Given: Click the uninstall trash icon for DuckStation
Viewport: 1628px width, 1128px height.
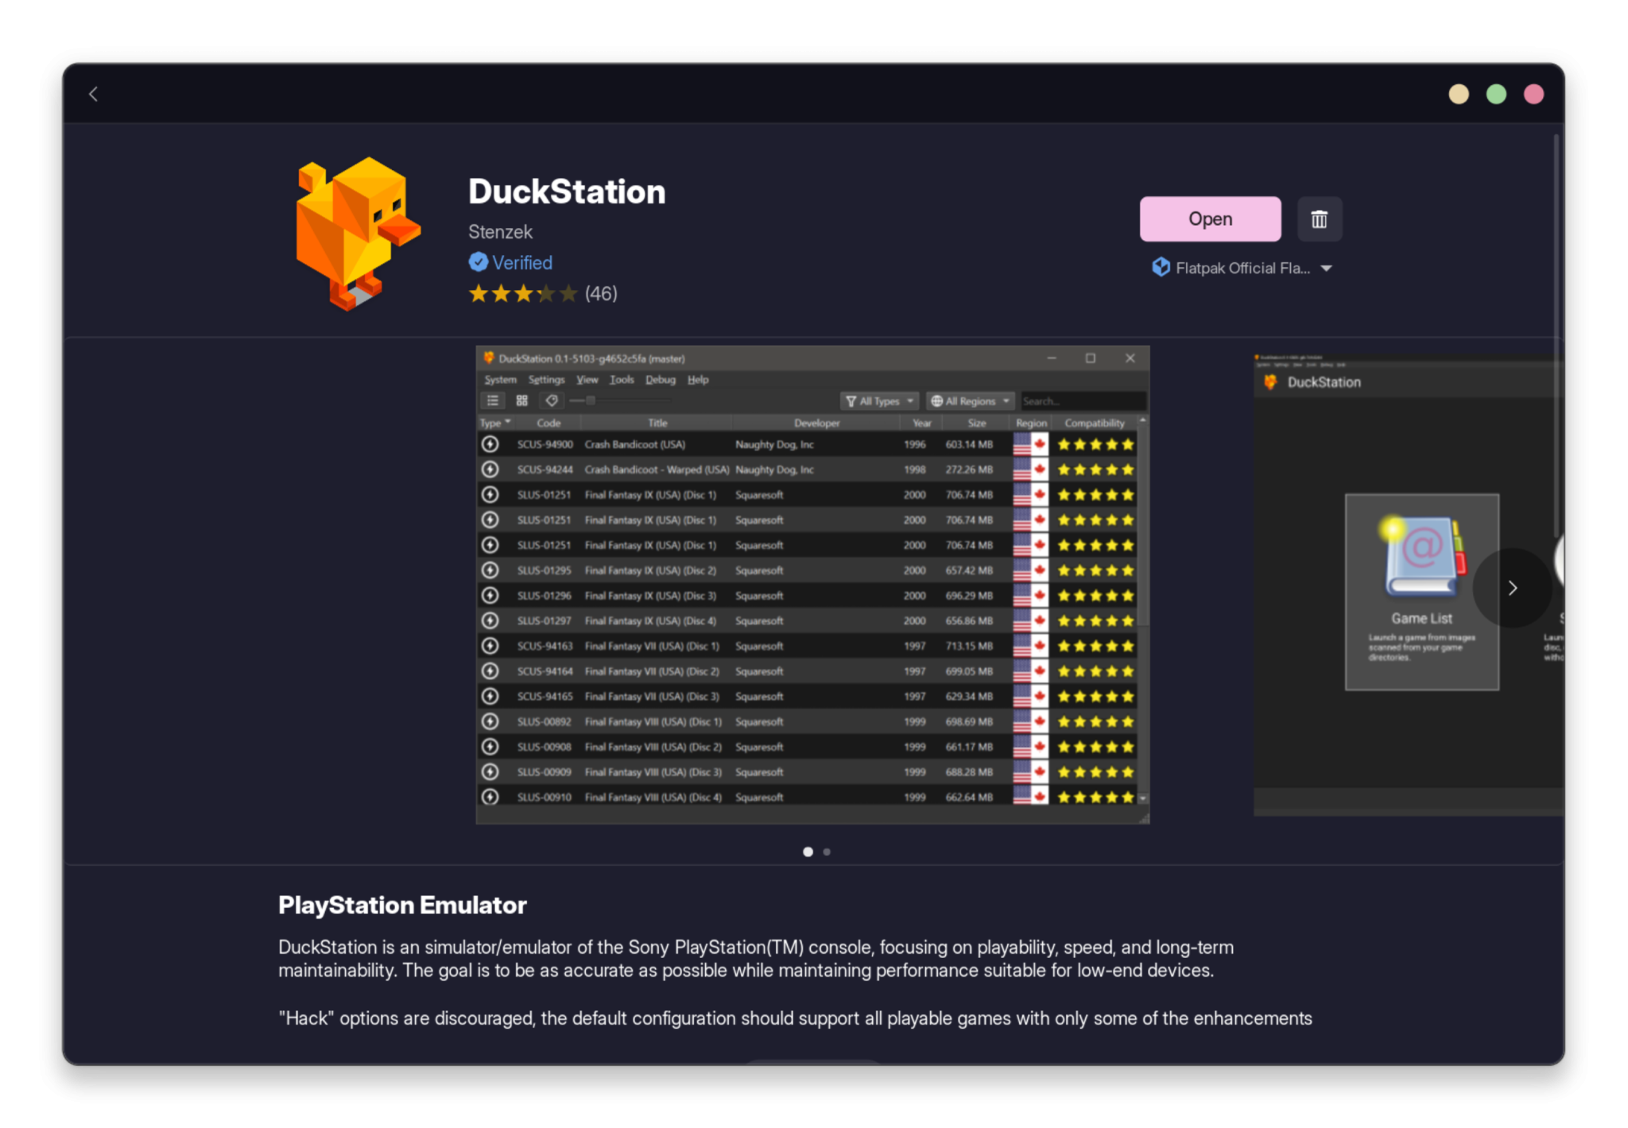Looking at the screenshot, I should [x=1320, y=219].
